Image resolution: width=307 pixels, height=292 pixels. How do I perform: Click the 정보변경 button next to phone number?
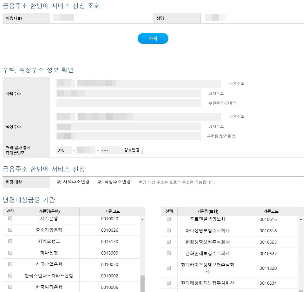point(132,149)
